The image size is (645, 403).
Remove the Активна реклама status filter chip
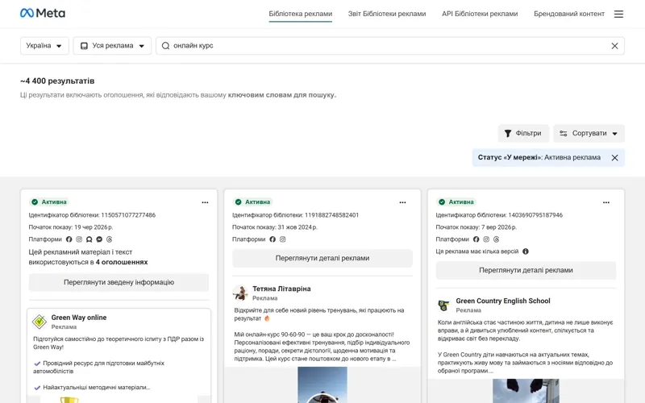pos(614,157)
